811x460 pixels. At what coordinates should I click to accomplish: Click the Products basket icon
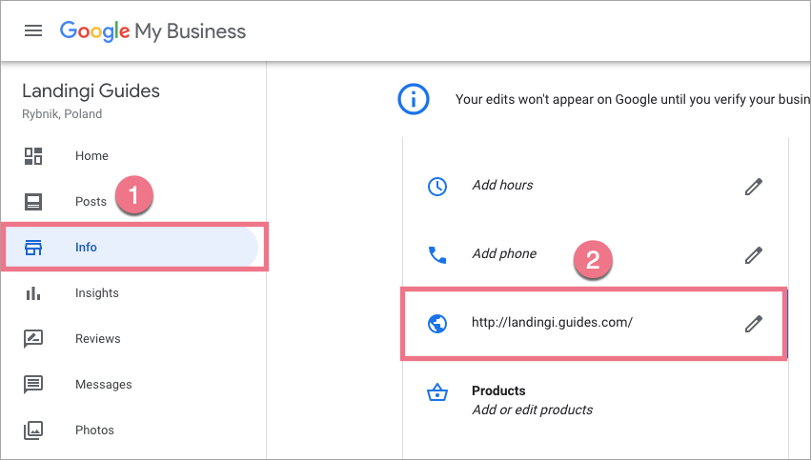point(437,392)
